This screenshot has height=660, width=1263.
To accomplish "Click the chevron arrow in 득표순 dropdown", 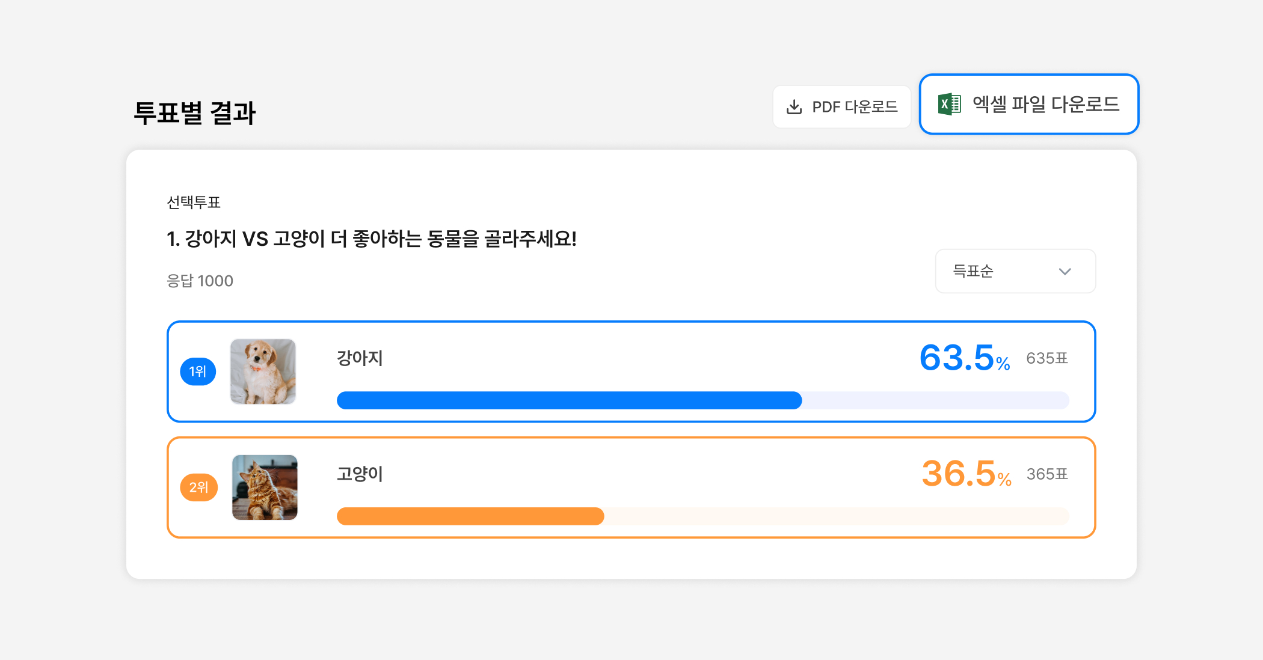I will pos(1065,272).
